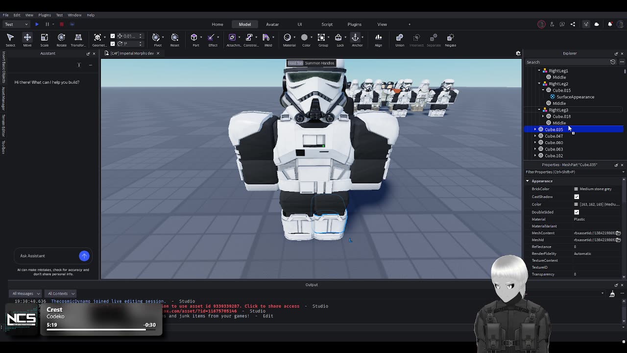
Task: Send message with blue arrow in Assistant
Action: pos(84,255)
